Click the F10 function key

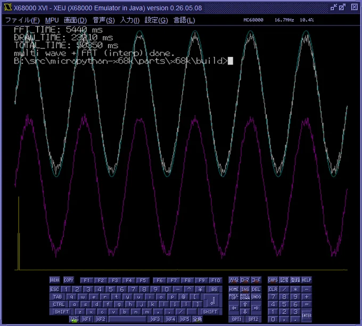pyautogui.click(x=216, y=280)
